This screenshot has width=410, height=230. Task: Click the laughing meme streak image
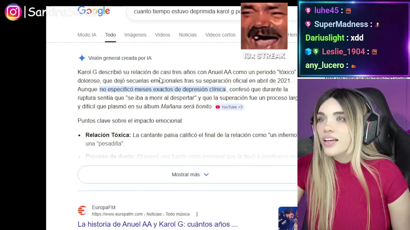264,26
